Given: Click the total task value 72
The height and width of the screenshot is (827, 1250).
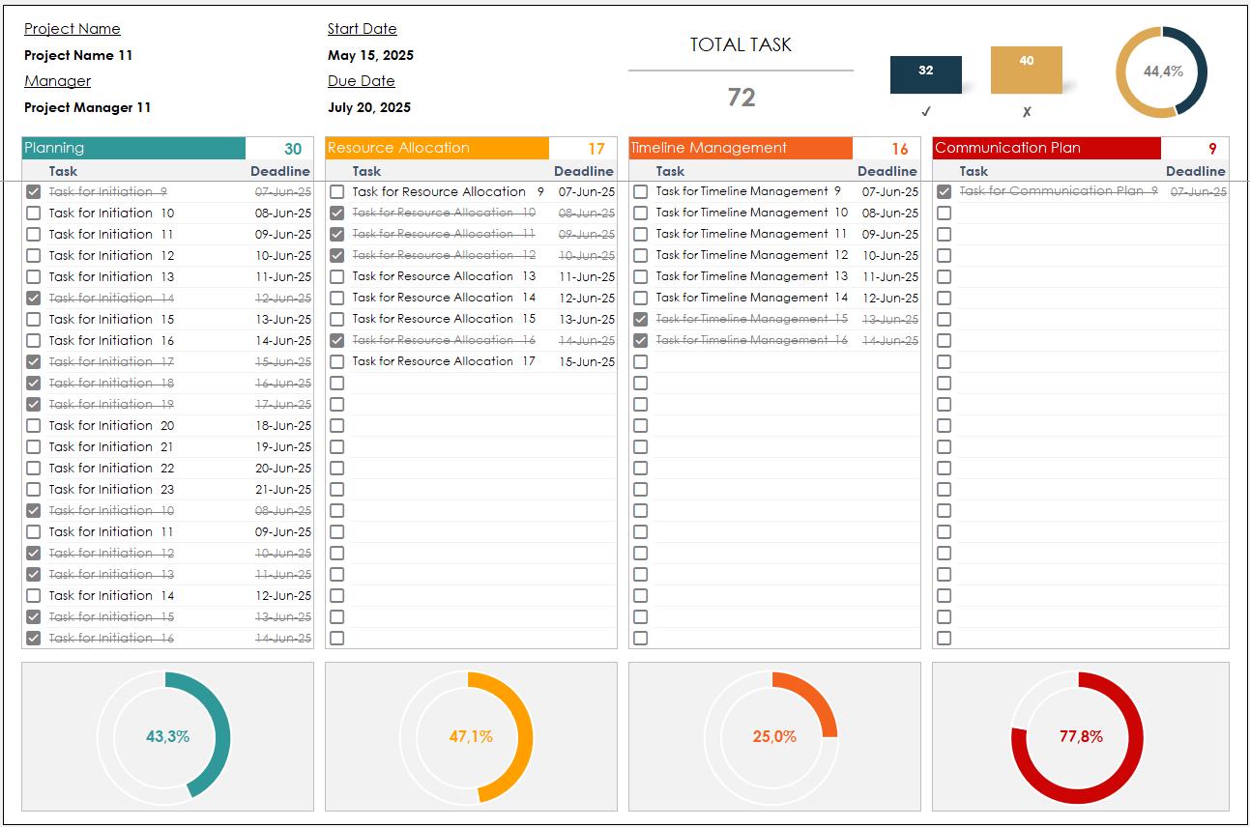Looking at the screenshot, I should (741, 98).
